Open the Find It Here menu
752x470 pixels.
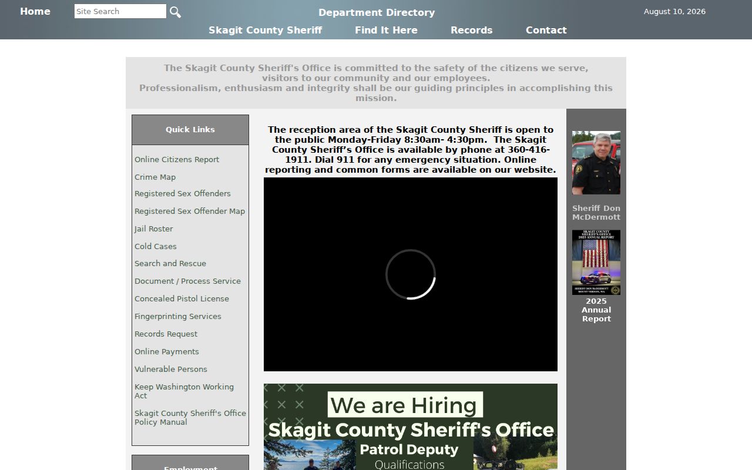point(386,30)
